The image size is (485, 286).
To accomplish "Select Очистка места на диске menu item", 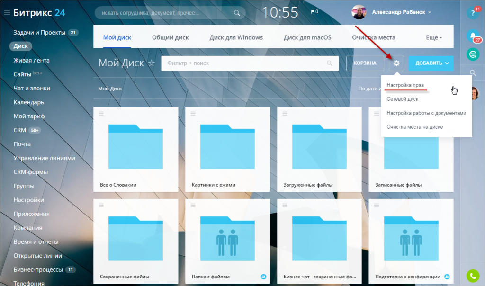I will tap(415, 127).
